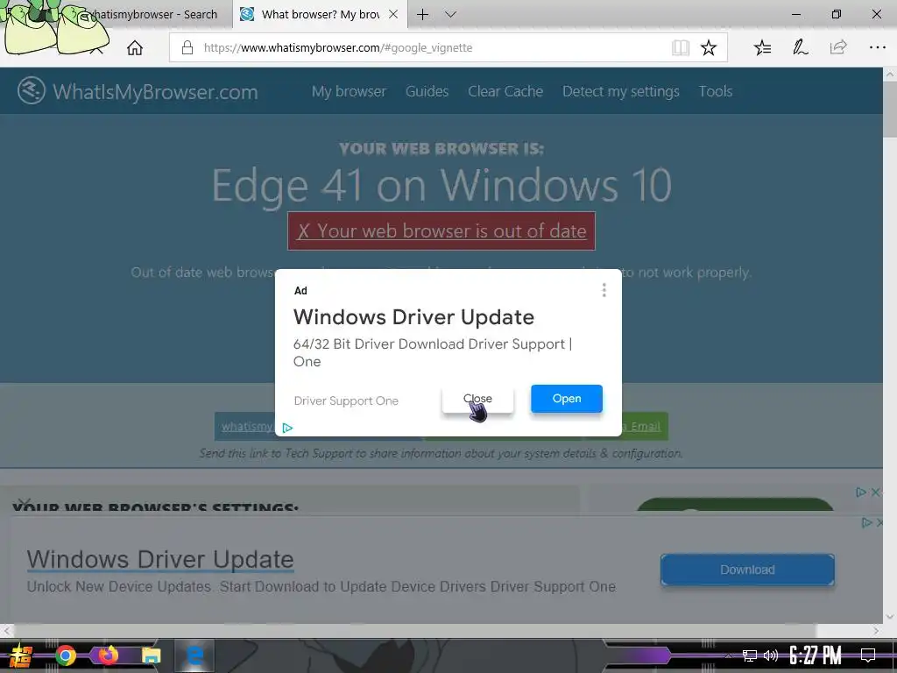The image size is (897, 673).
Task: Switch to whatismybrowser Search tab
Action: (x=152, y=14)
